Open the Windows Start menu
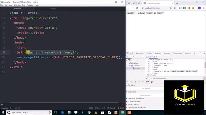The width and height of the screenshot is (206, 115). tap(3, 112)
